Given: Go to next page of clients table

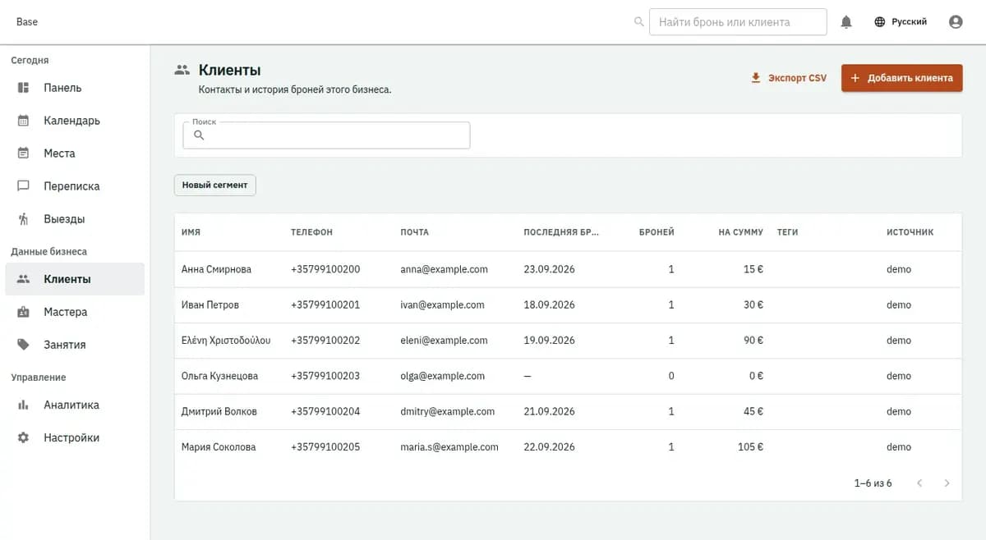Looking at the screenshot, I should 947,483.
